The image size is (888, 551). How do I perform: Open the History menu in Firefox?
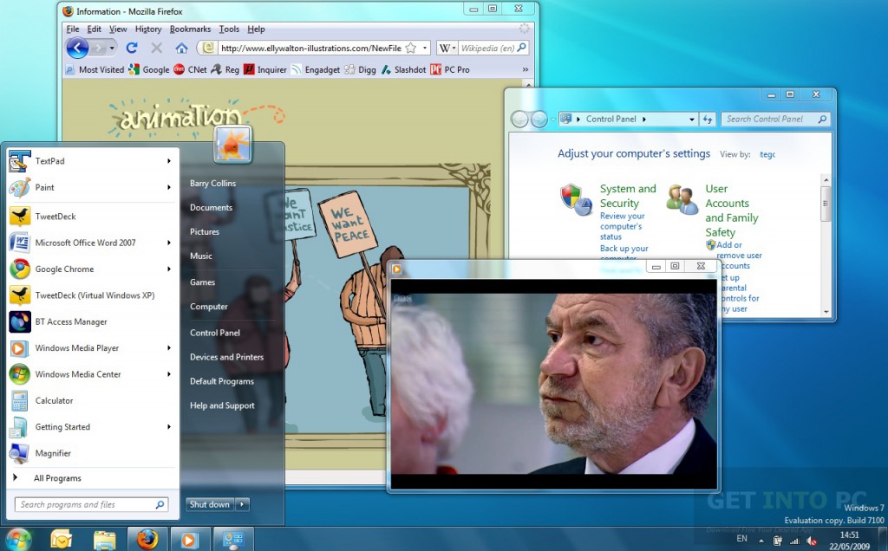tap(147, 29)
